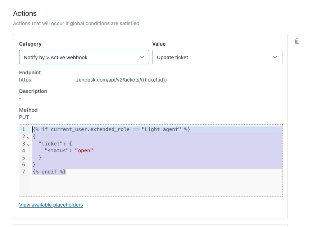
Task: Click the "status" key in JSON body
Action: click(56, 150)
